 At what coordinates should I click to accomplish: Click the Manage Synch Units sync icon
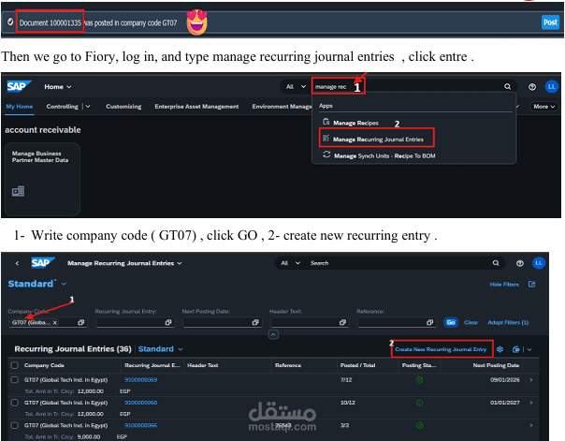point(326,154)
